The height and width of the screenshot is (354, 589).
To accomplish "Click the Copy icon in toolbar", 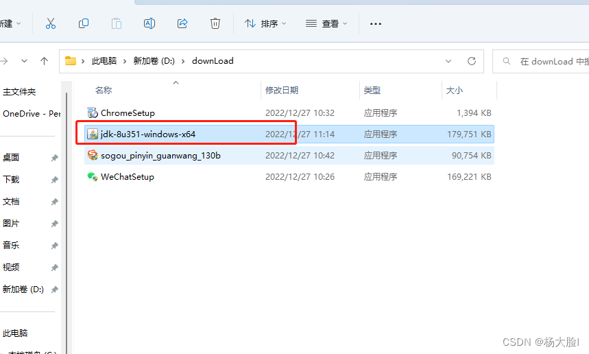I will [x=84, y=24].
